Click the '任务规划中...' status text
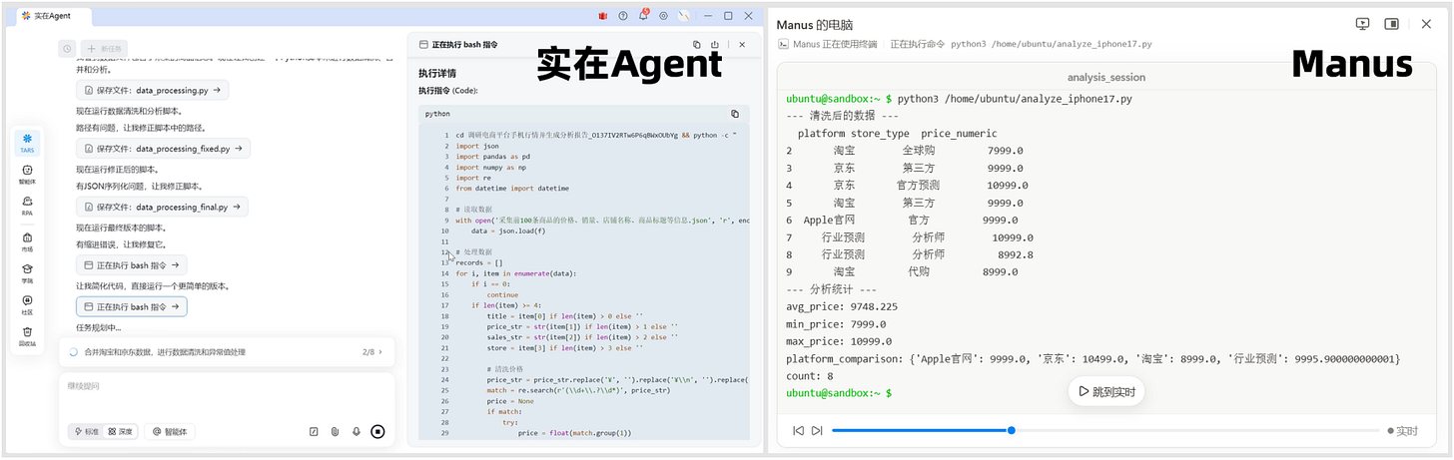The height and width of the screenshot is (460, 1454). coord(98,327)
